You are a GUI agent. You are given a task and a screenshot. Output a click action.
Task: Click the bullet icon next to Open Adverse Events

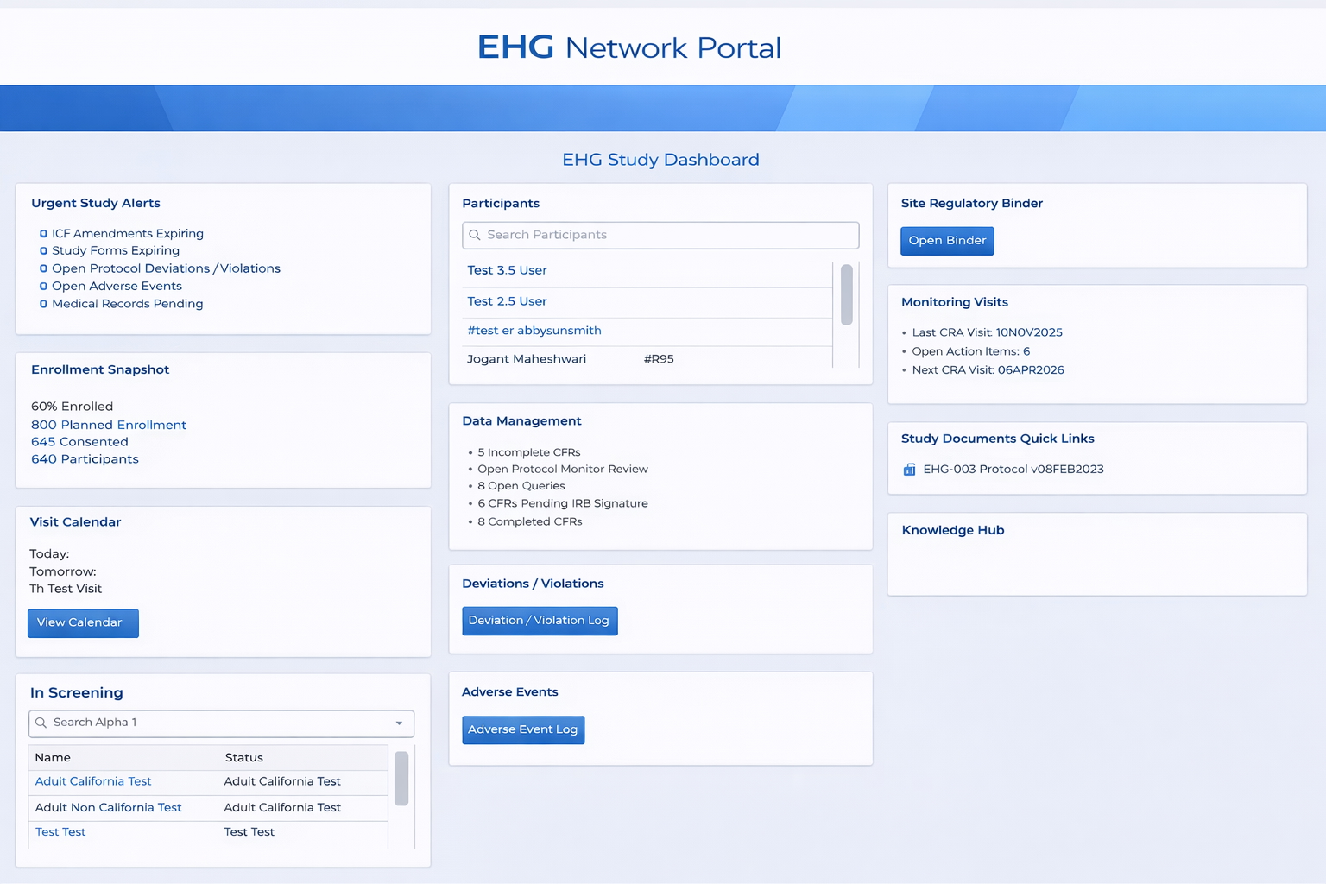[x=43, y=287]
